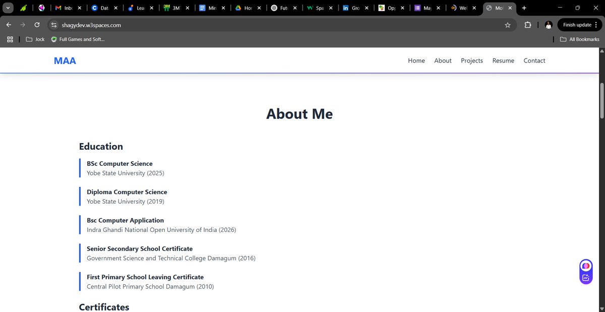The height and width of the screenshot is (312, 605).
Task: Switch to the 3M tab
Action: [172, 8]
